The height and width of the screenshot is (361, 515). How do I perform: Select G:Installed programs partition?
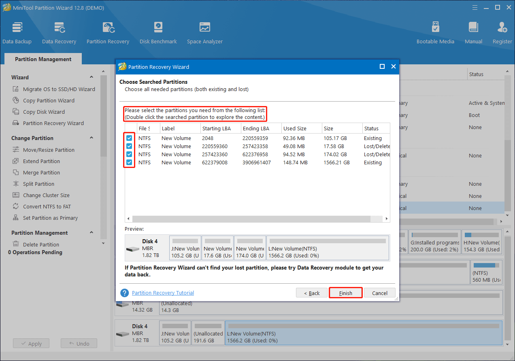click(x=435, y=242)
